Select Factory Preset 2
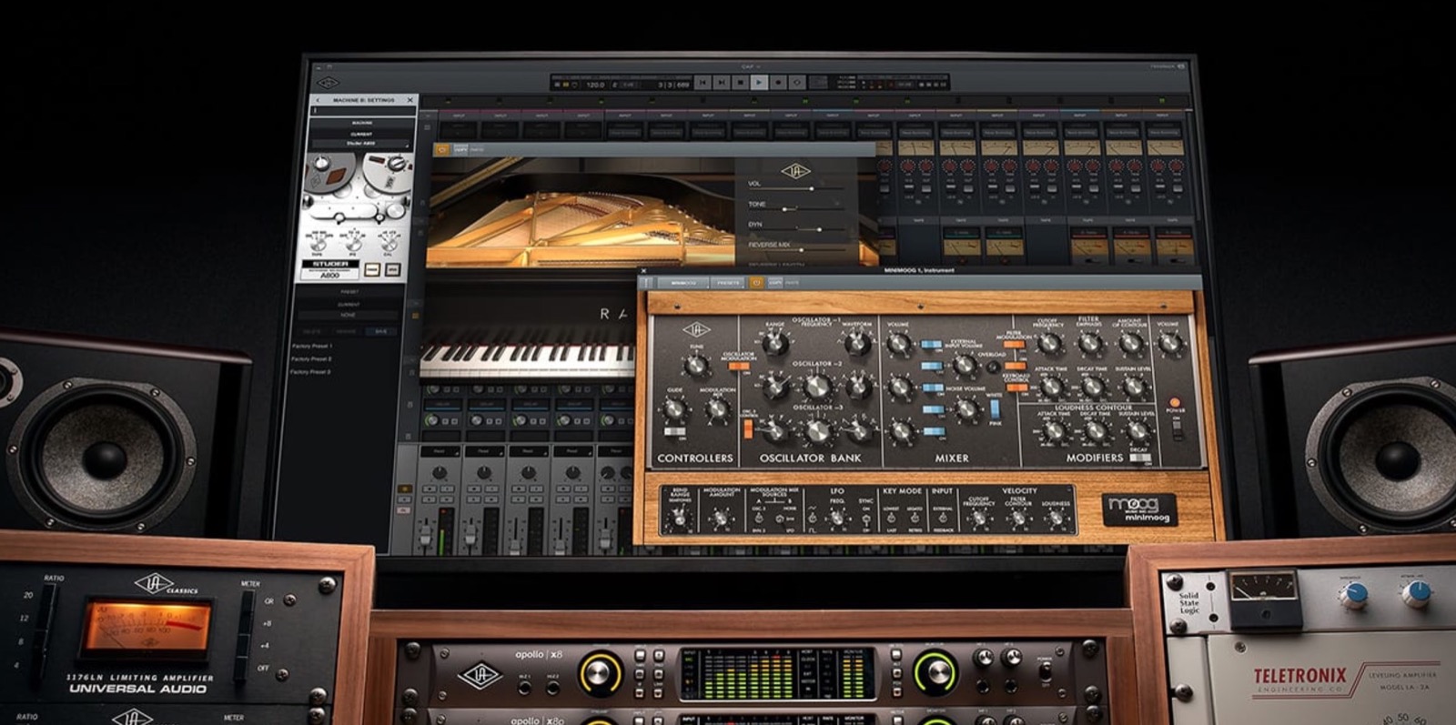Viewport: 1456px width, 725px height. [x=312, y=359]
